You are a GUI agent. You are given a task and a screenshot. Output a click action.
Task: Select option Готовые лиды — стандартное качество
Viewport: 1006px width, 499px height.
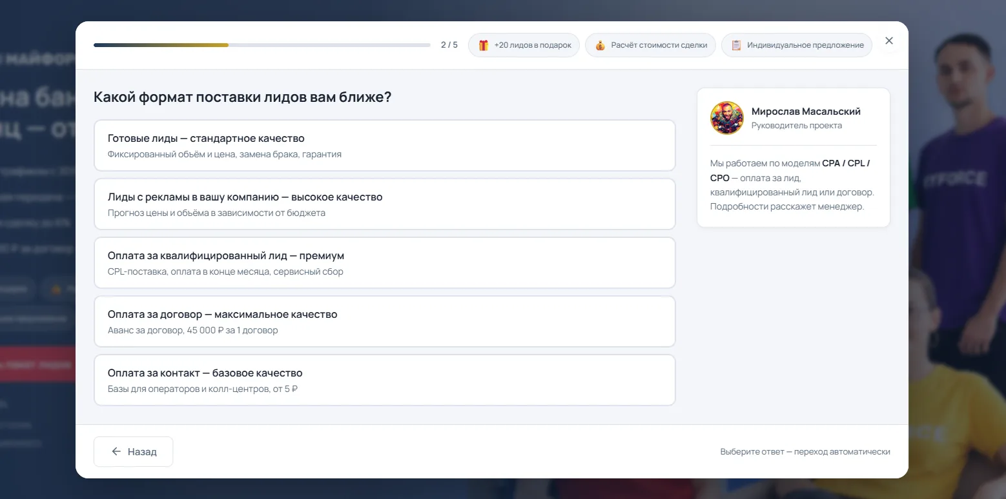click(385, 145)
